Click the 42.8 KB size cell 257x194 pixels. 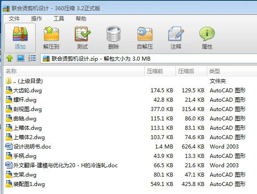click(x=163, y=100)
